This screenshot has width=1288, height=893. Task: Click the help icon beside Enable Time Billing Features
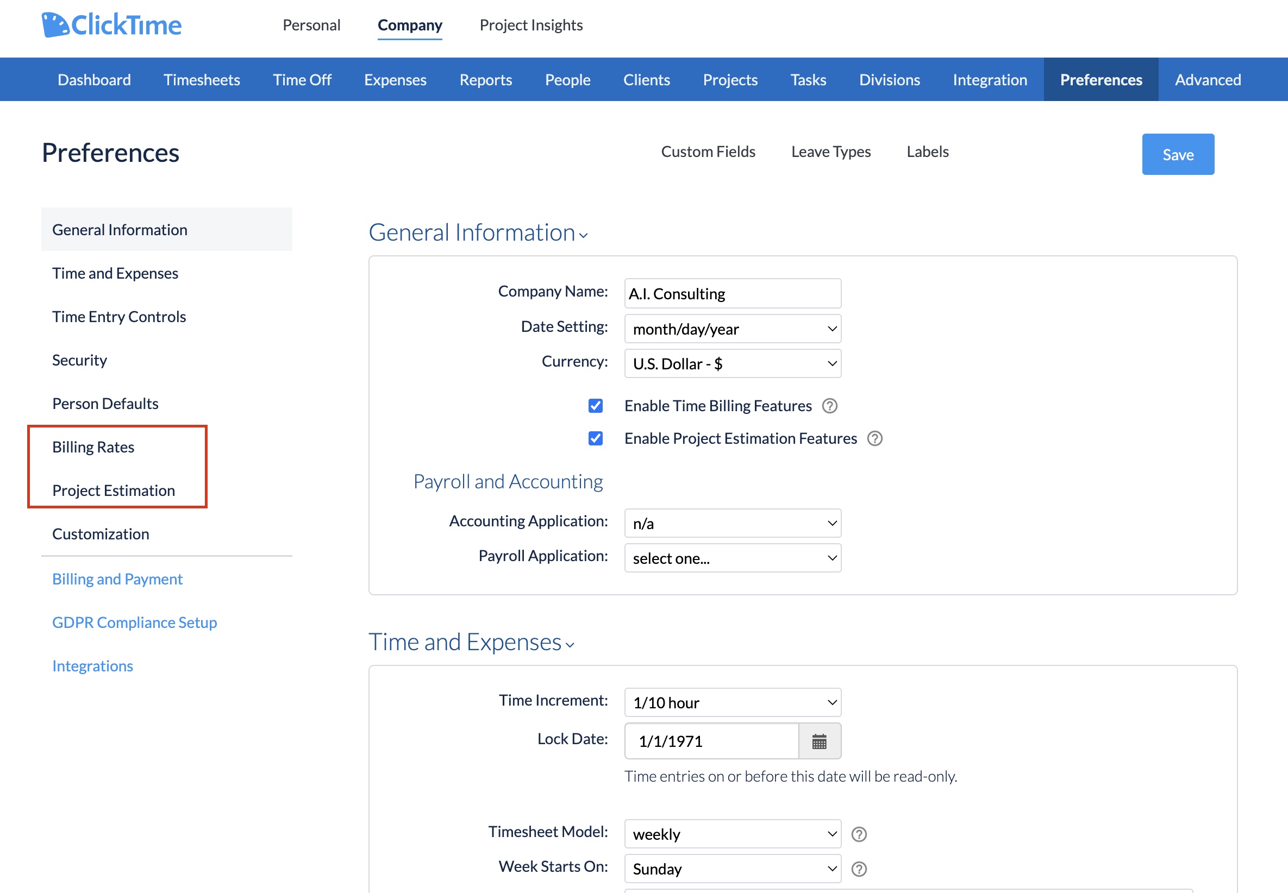point(830,406)
